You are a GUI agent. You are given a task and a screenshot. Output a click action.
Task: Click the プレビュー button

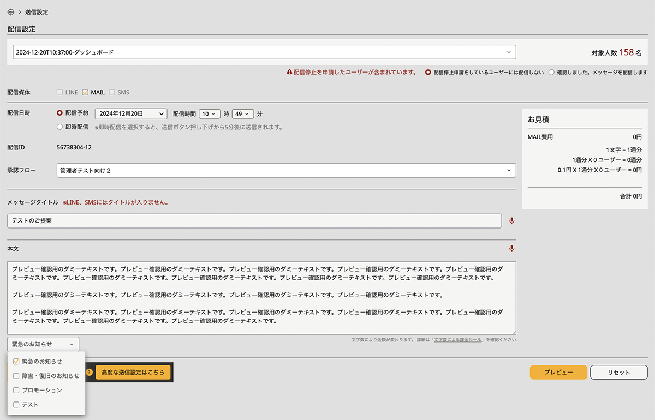tap(558, 373)
